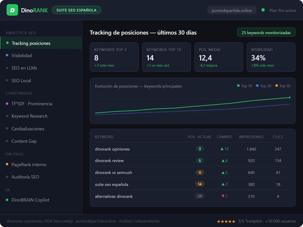Toggle the Top 20 legend series
Screen dimensions: 303x227
(264, 86)
